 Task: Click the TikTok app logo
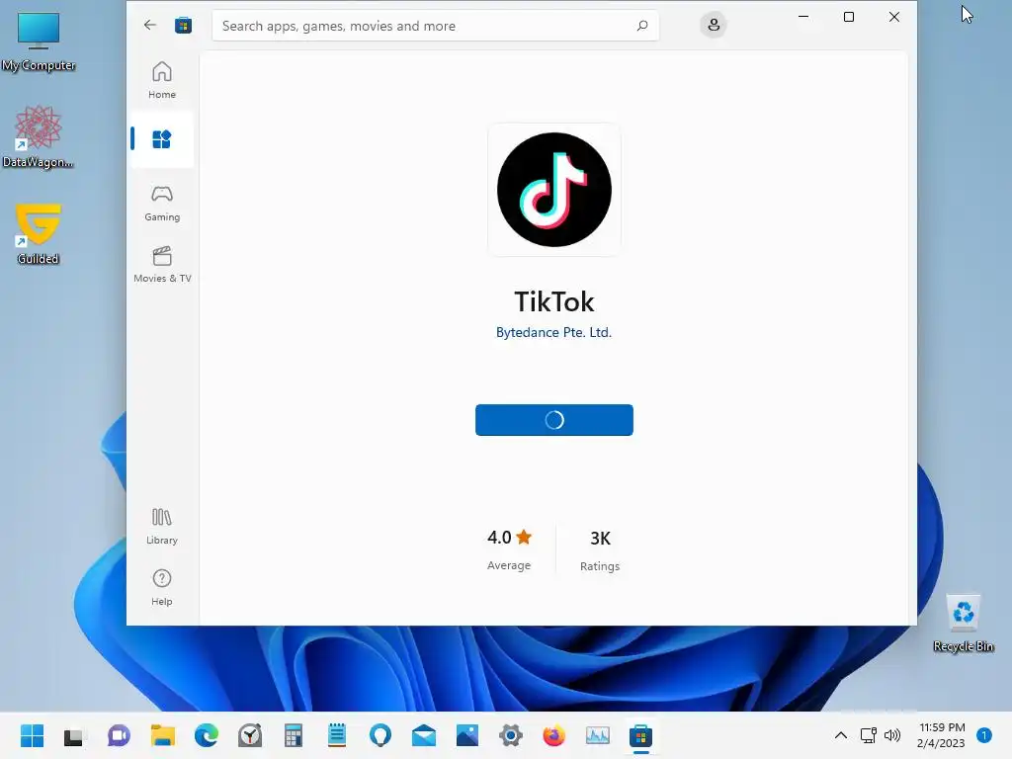coord(554,190)
